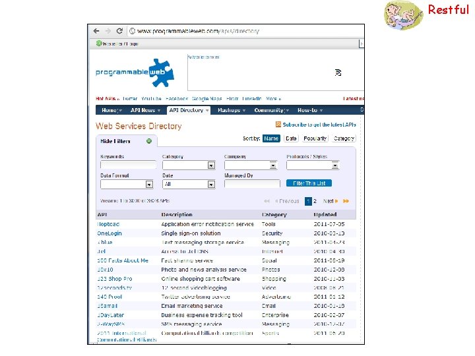Open the 12seconds.tv API entry

pos(115,288)
